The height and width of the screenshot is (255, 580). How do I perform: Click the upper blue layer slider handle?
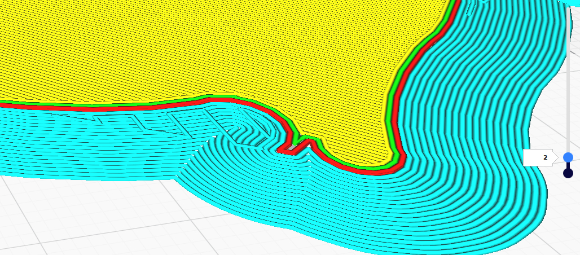click(x=568, y=157)
